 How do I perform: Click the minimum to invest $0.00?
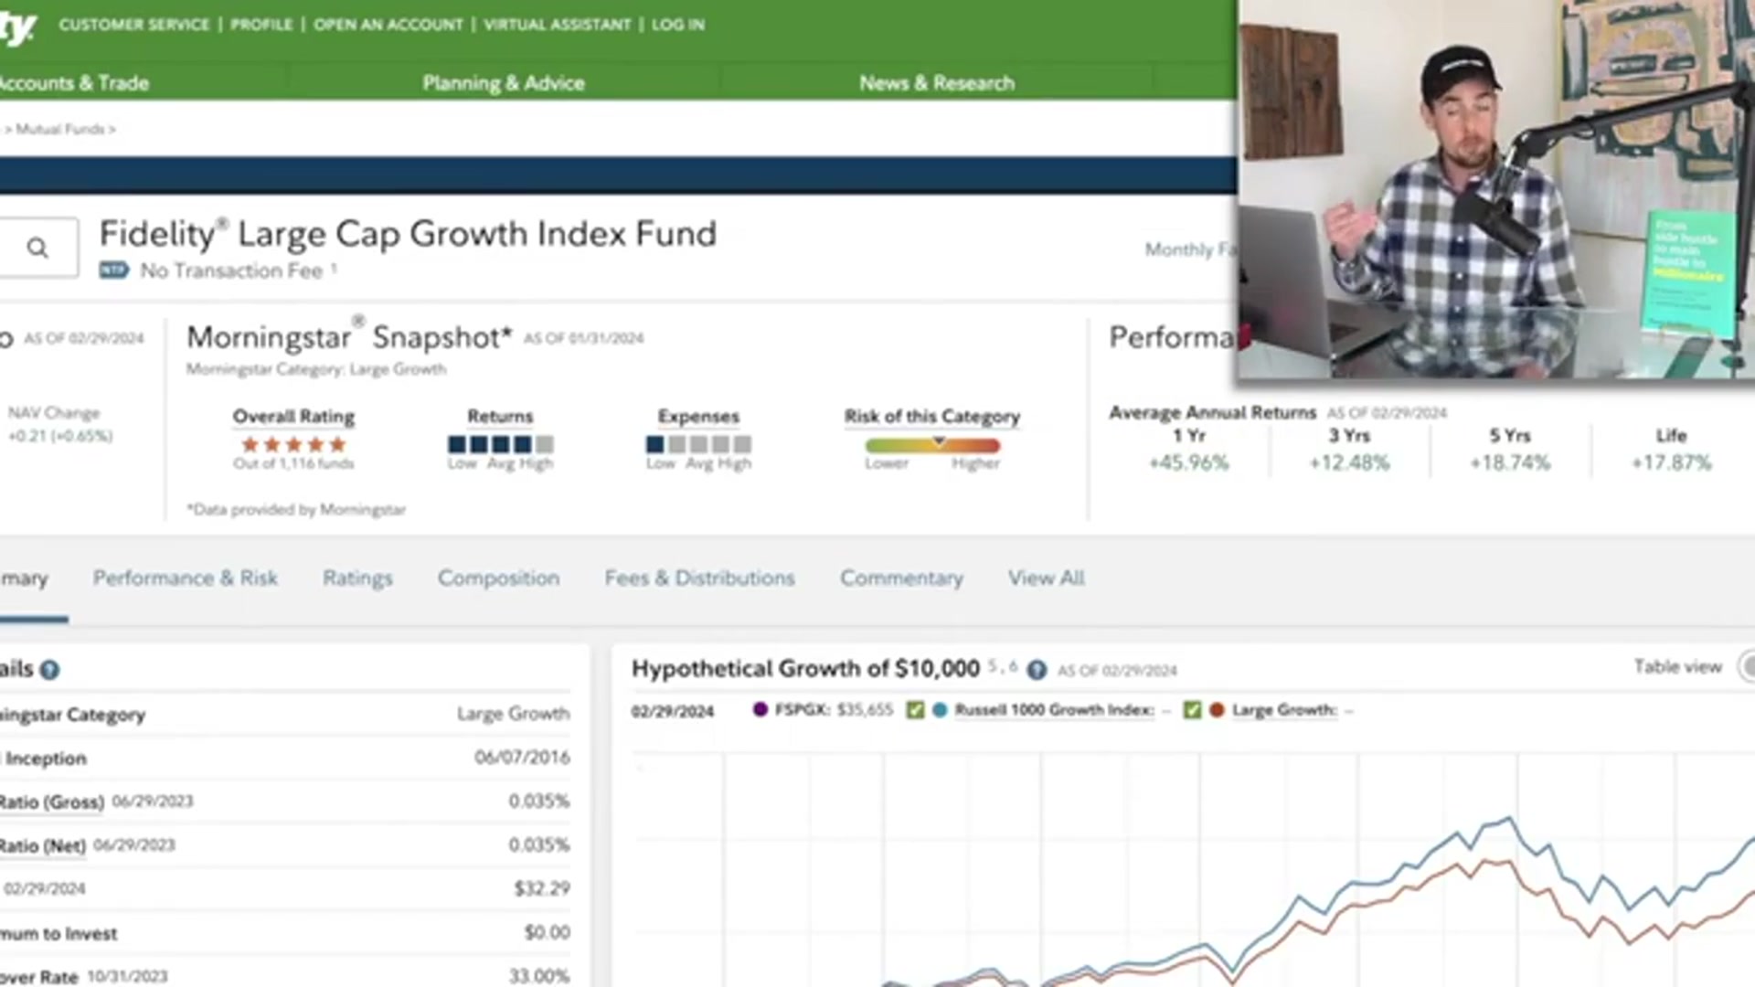click(547, 932)
